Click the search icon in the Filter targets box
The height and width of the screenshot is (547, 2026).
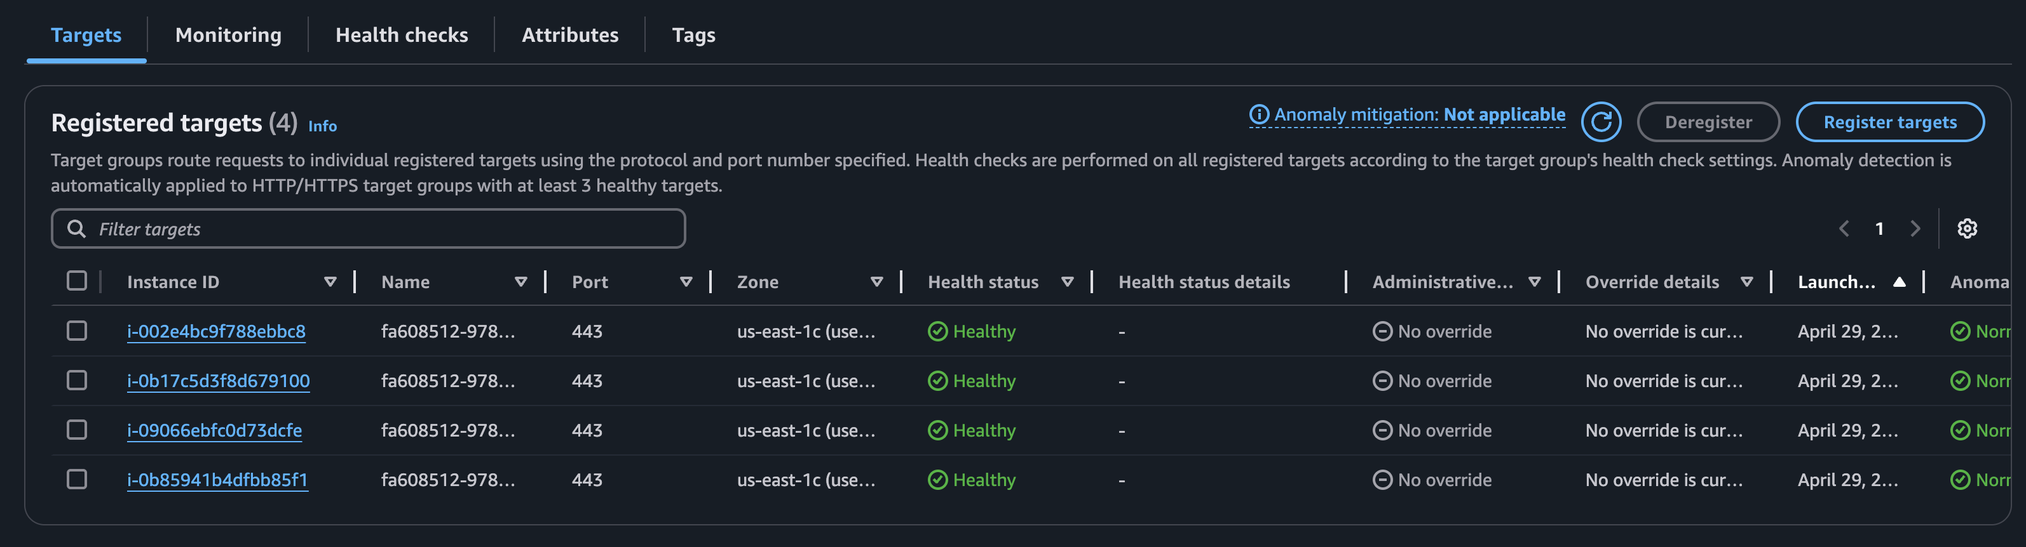pyautogui.click(x=76, y=228)
